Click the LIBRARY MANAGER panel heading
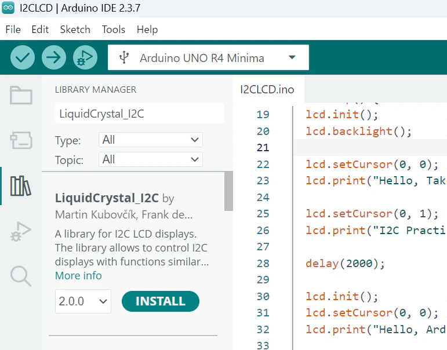Viewport: 447px width, 350px height. pyautogui.click(x=96, y=89)
